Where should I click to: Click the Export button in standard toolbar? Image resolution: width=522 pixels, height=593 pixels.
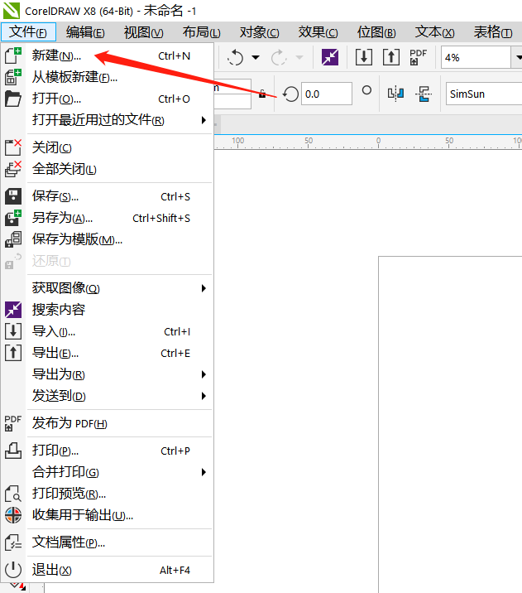click(x=391, y=57)
